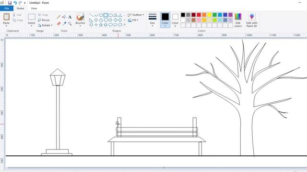Choose the Triangle shape
This screenshot has width=307, height=172.
coord(120,15)
